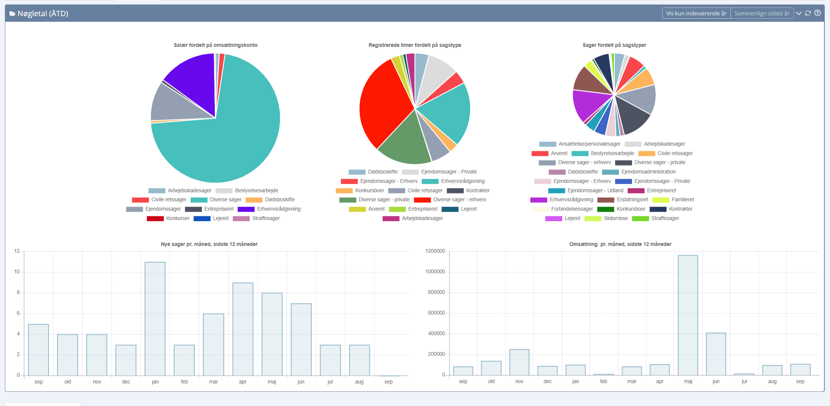Click 'Straffesager' legend in case types chart
The width and height of the screenshot is (830, 406).
[x=665, y=219]
